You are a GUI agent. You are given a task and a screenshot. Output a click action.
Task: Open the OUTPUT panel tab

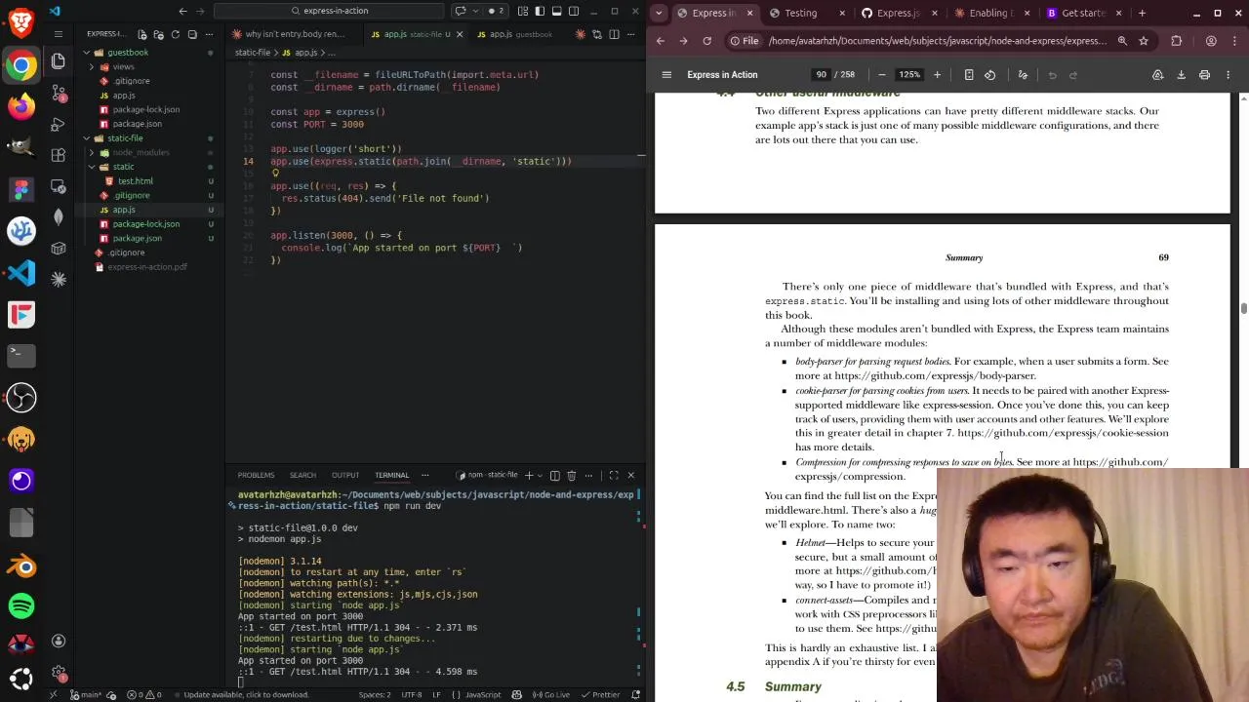(x=345, y=475)
